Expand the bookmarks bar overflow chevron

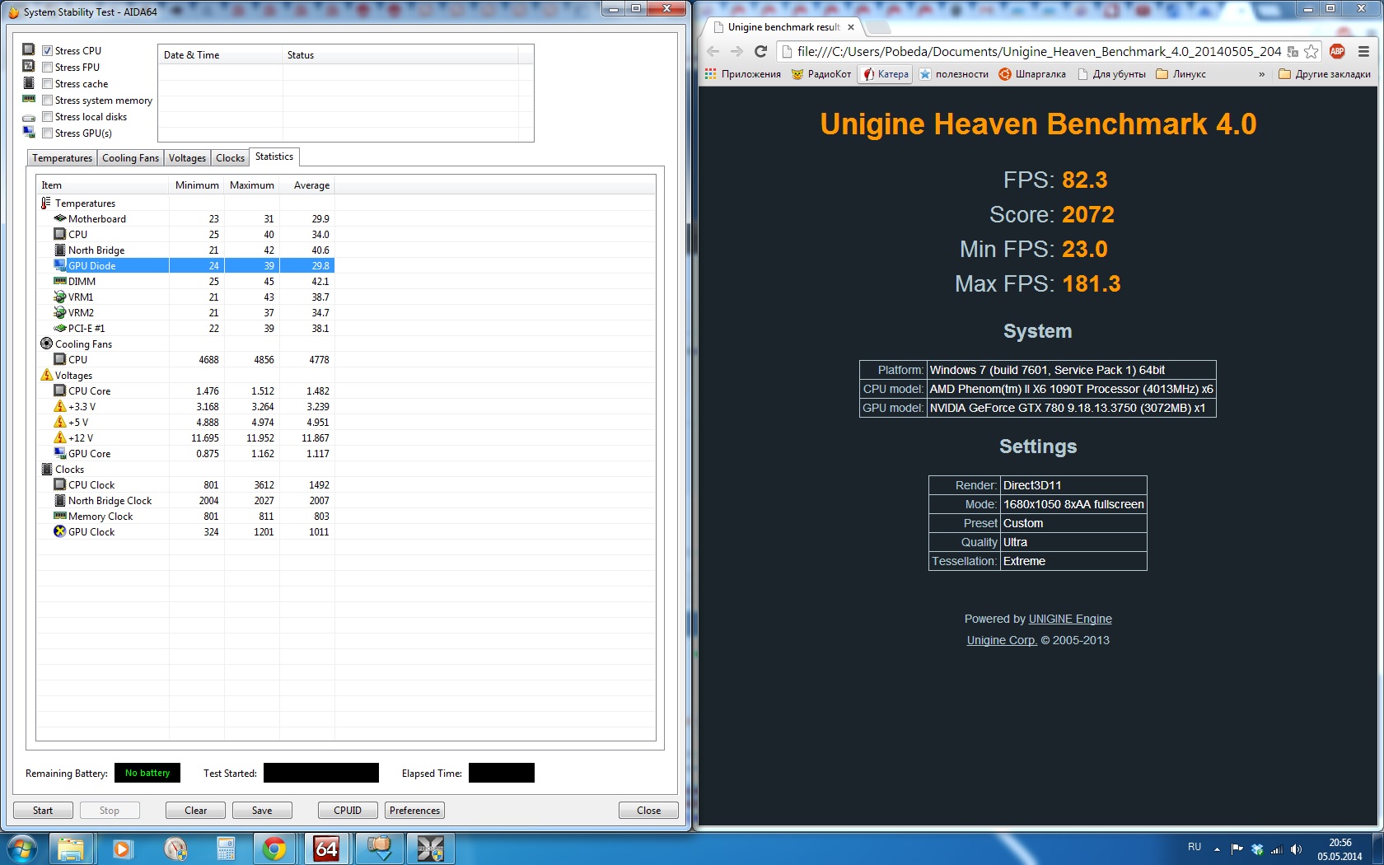[x=1261, y=74]
